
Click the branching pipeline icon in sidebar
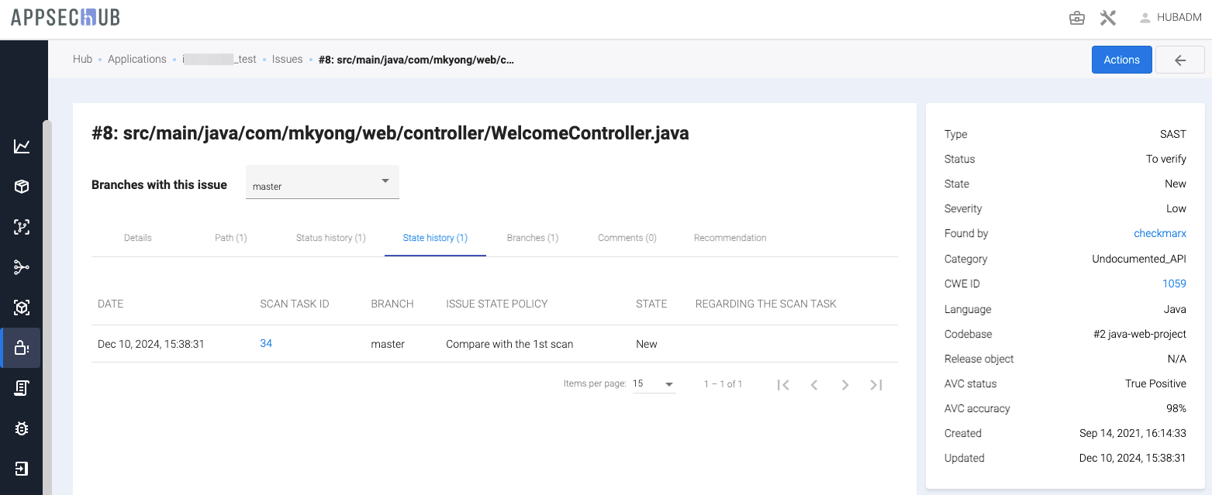22,267
